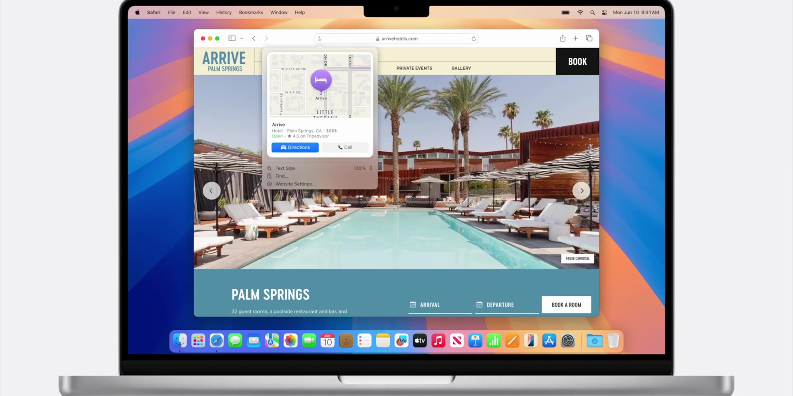Screen dimensions: 793x396
Task: Click the ARRIVE Palm Springs logo
Action: click(224, 61)
